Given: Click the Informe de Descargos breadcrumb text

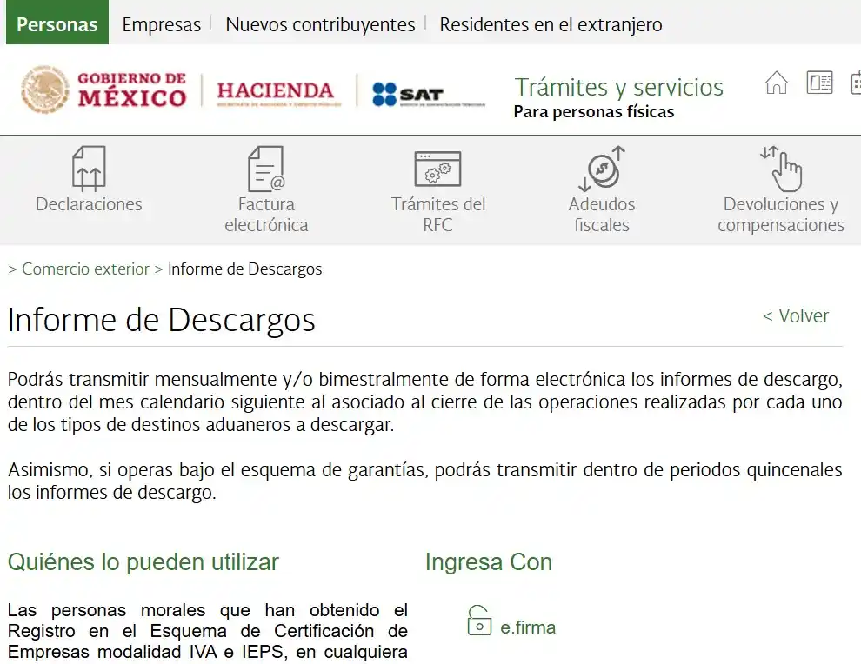Looking at the screenshot, I should (x=245, y=269).
